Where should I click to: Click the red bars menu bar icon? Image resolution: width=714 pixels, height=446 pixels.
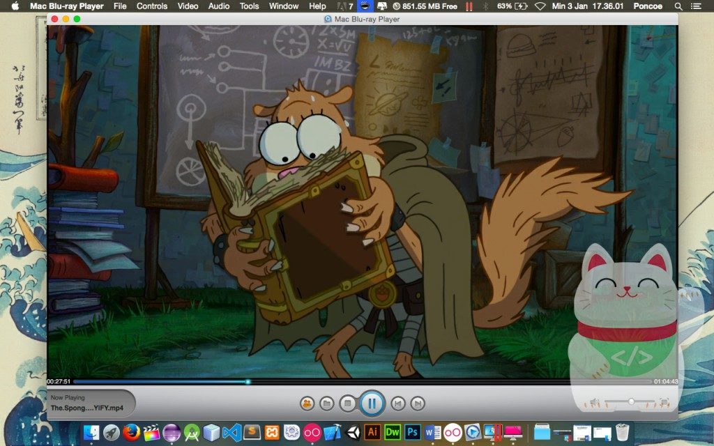(469, 6)
